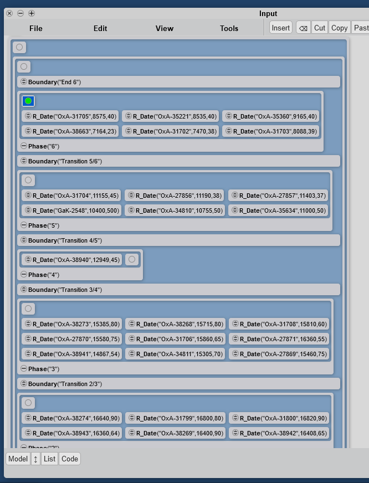Switch to Code view button
Viewport: 369px width, 483px height.
tap(70, 459)
